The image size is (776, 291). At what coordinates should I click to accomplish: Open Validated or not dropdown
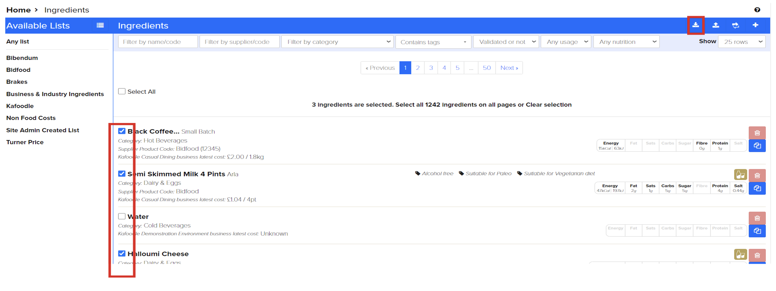(x=506, y=42)
